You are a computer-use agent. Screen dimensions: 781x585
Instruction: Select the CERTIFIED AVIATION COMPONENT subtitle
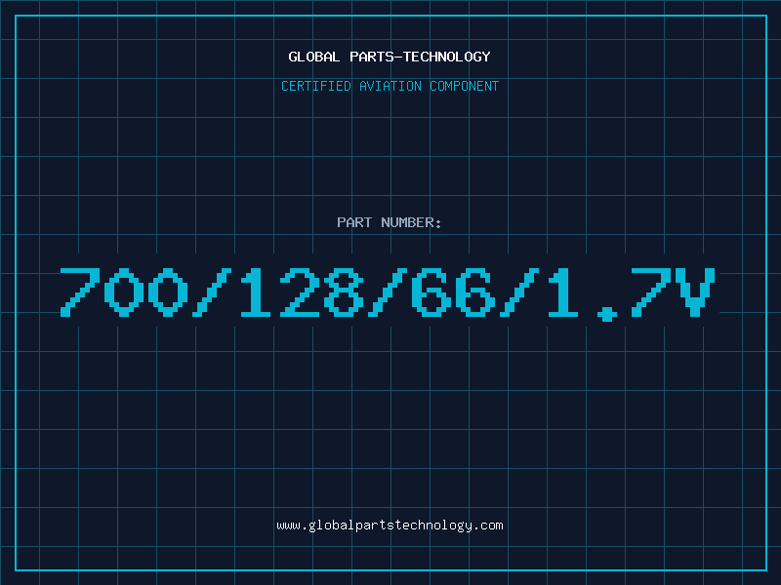coord(390,86)
